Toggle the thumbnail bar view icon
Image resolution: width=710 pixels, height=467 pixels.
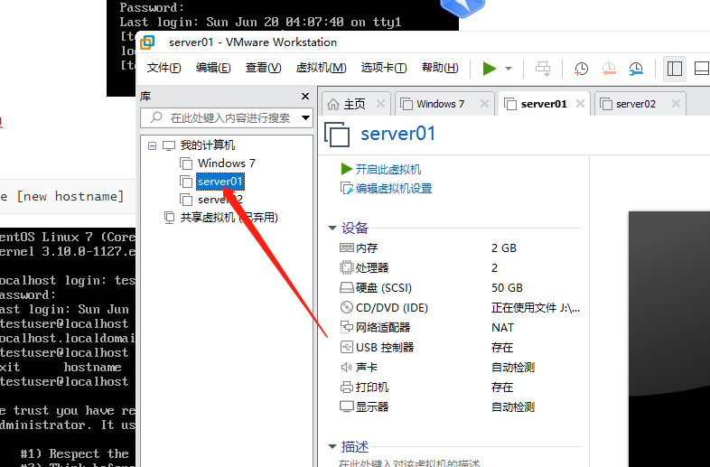[x=701, y=69]
